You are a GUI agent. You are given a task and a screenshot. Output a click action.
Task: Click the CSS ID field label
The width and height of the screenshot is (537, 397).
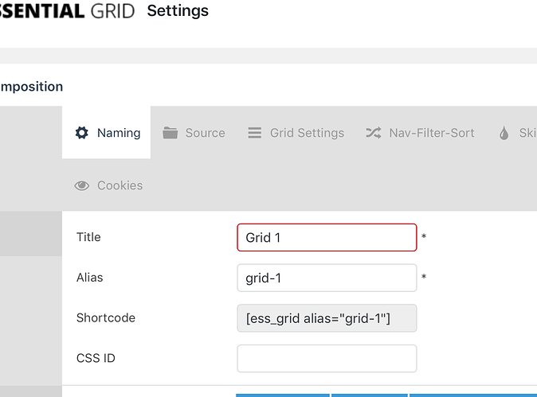tap(96, 358)
